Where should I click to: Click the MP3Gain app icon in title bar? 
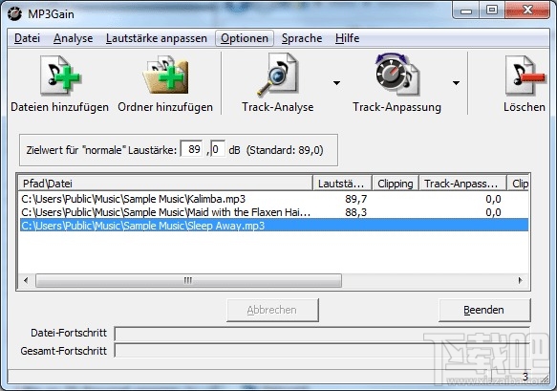point(15,14)
